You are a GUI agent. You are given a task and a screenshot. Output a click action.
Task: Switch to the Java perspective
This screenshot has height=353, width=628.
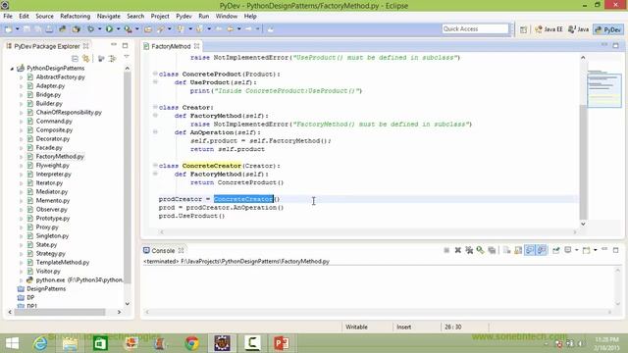[579, 29]
